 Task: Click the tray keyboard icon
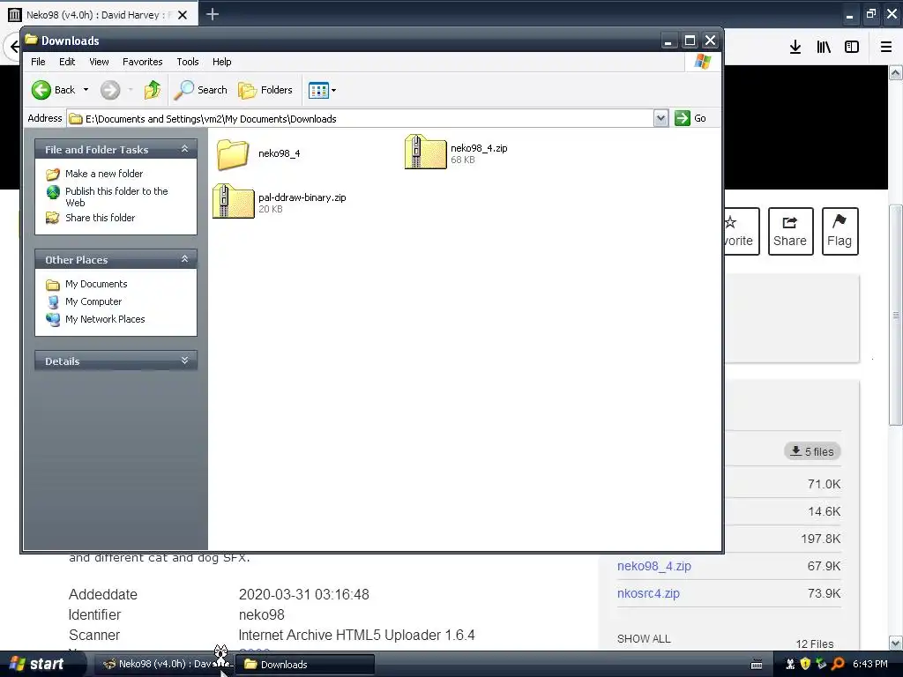[757, 665]
